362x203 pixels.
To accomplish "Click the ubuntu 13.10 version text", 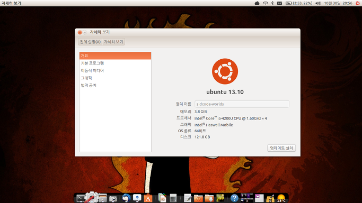I will point(225,92).
